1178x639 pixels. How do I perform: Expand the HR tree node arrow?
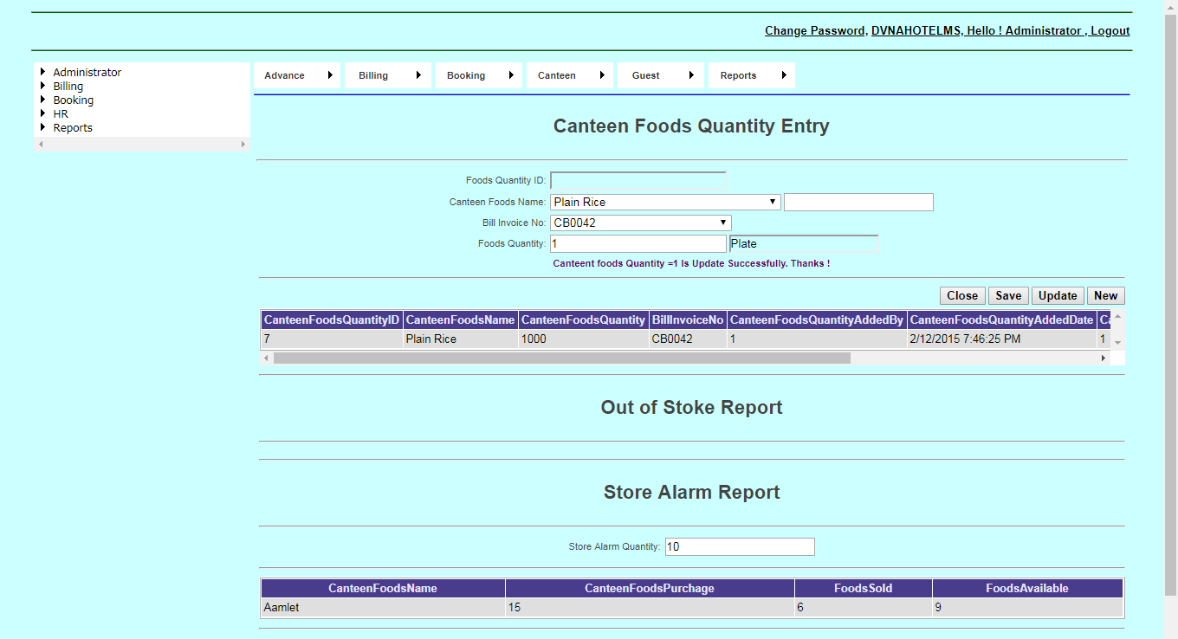pos(42,114)
